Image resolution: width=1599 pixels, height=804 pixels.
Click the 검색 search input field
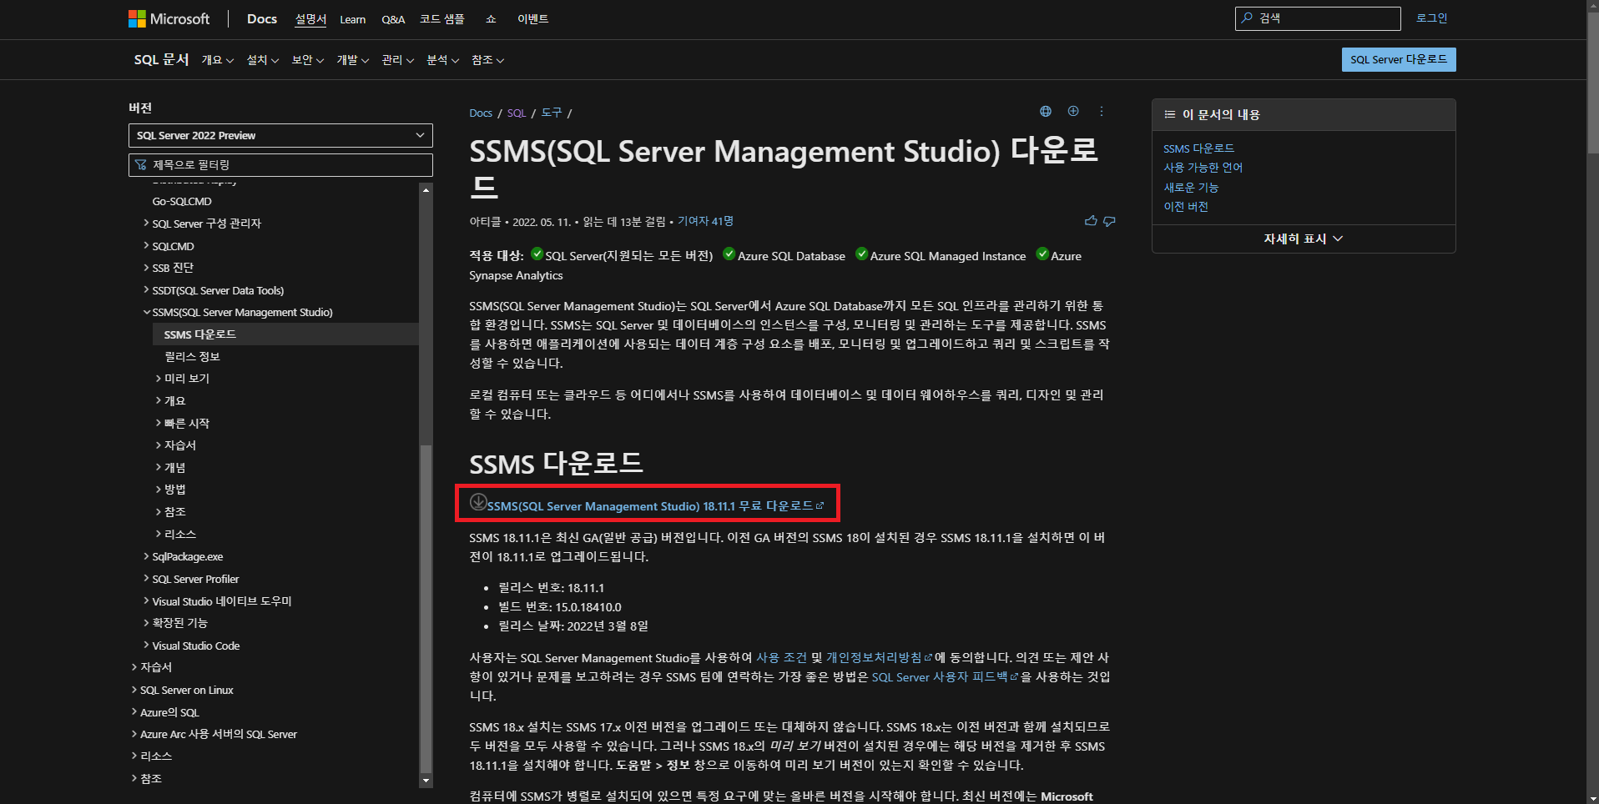tap(1318, 18)
